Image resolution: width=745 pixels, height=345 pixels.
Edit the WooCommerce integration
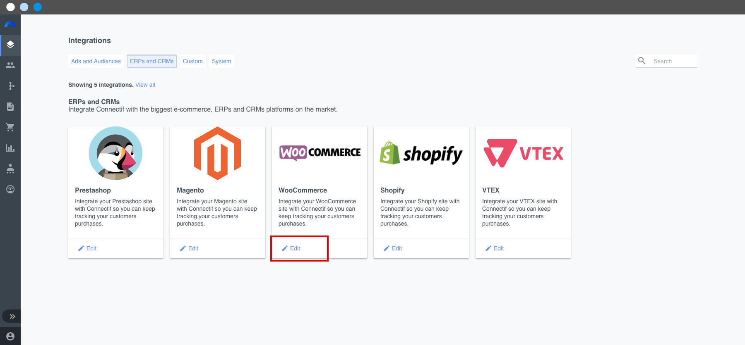pos(291,248)
